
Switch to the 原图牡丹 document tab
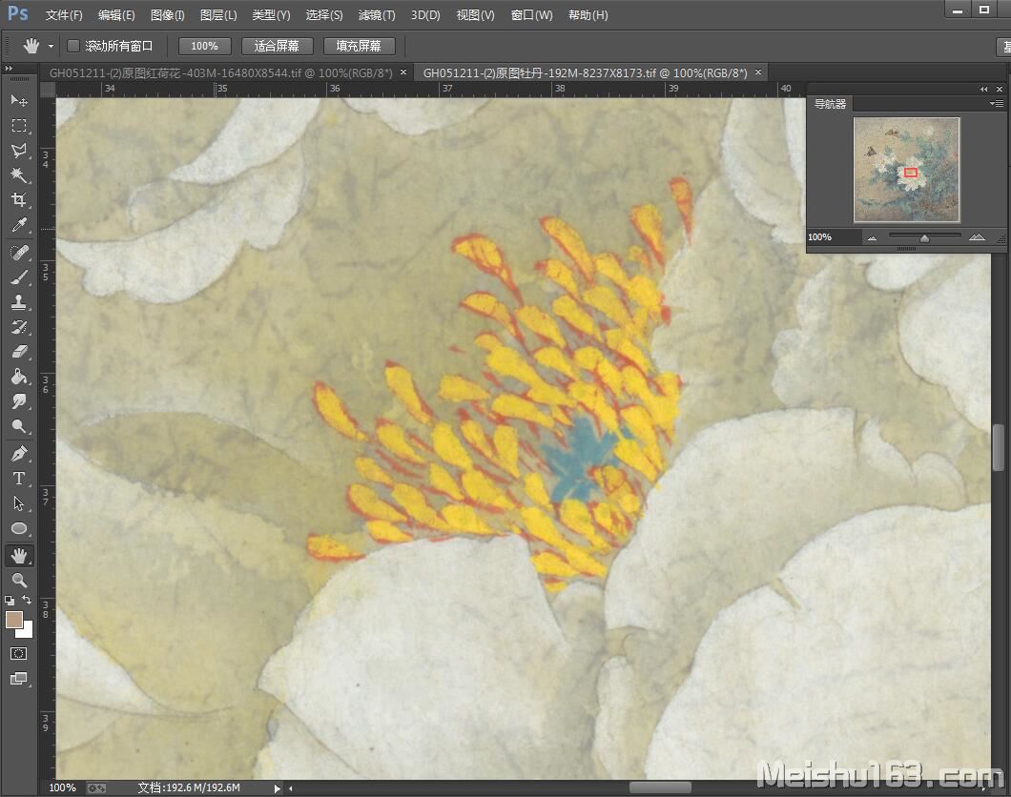pos(585,72)
